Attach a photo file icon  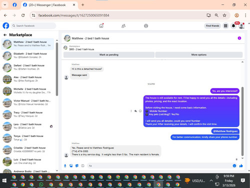pyautogui.click(x=71, y=165)
